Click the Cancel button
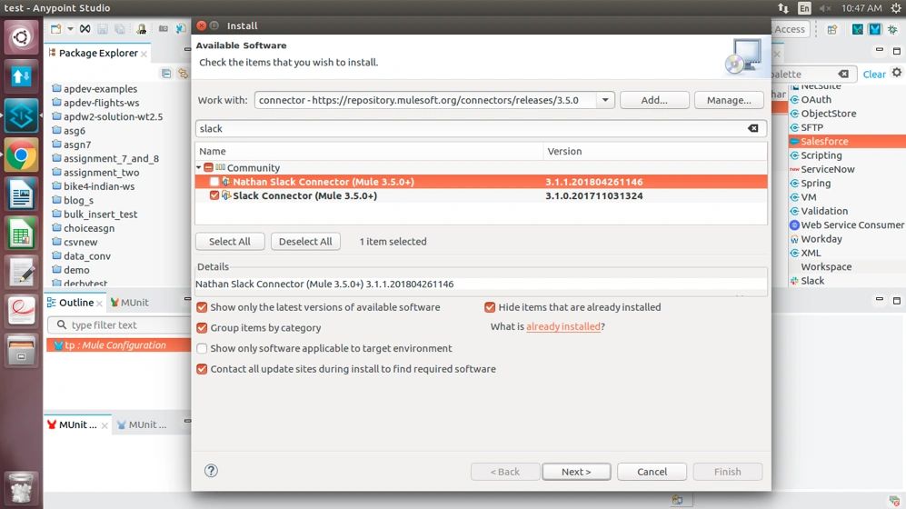Image resolution: width=906 pixels, height=509 pixels. tap(652, 472)
